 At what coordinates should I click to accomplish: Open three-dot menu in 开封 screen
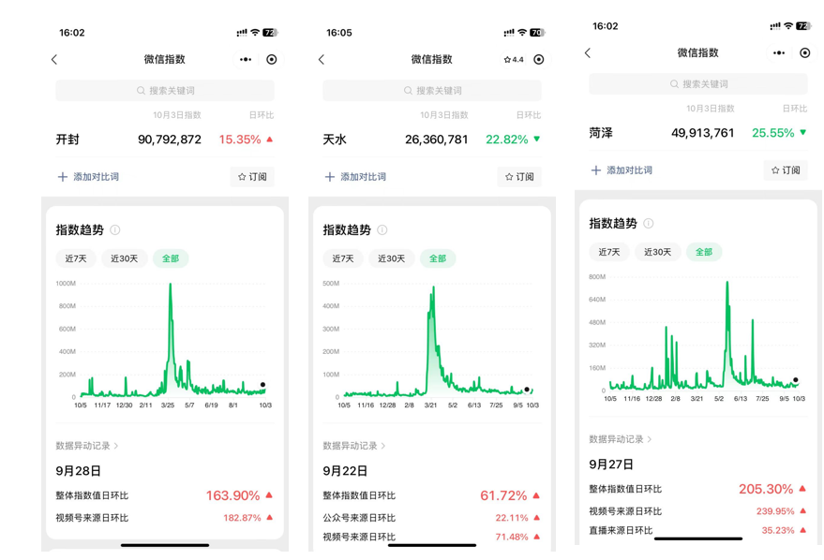pos(246,59)
